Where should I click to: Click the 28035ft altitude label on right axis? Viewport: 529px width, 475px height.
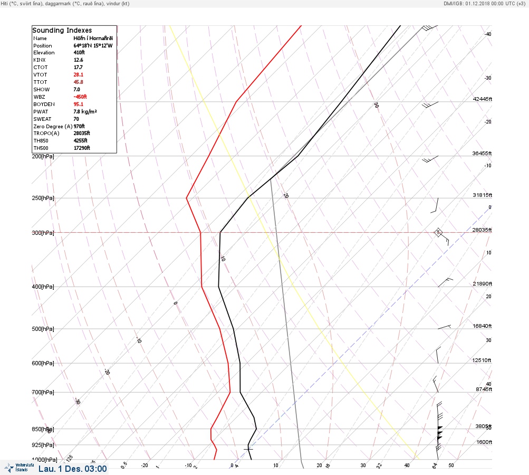coord(482,230)
